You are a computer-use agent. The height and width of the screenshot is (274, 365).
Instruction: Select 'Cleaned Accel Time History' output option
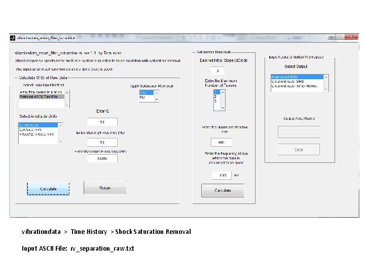click(x=297, y=86)
